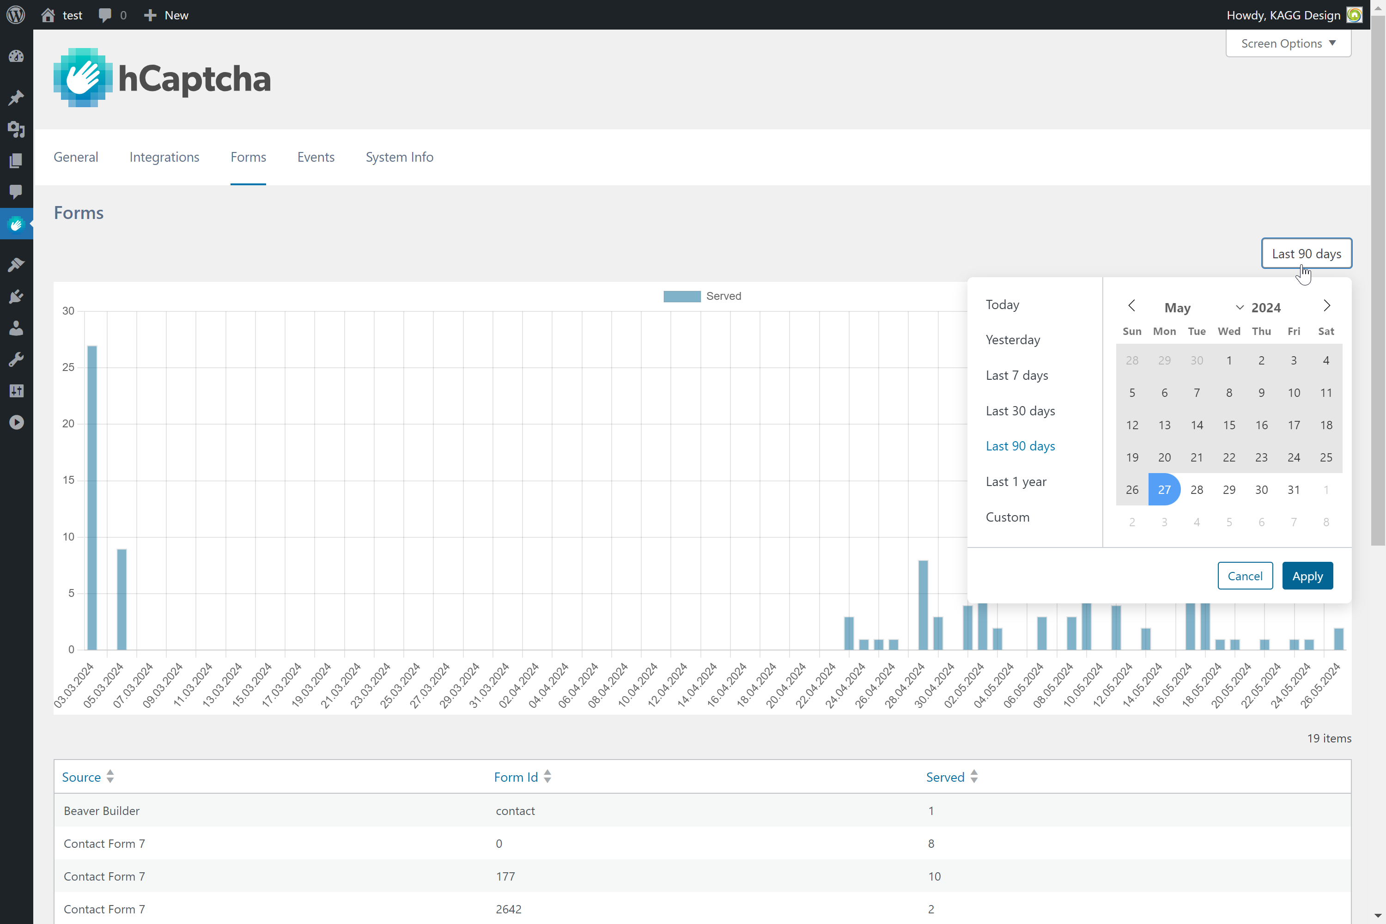Open the Posts pin icon
The image size is (1386, 924).
16,97
